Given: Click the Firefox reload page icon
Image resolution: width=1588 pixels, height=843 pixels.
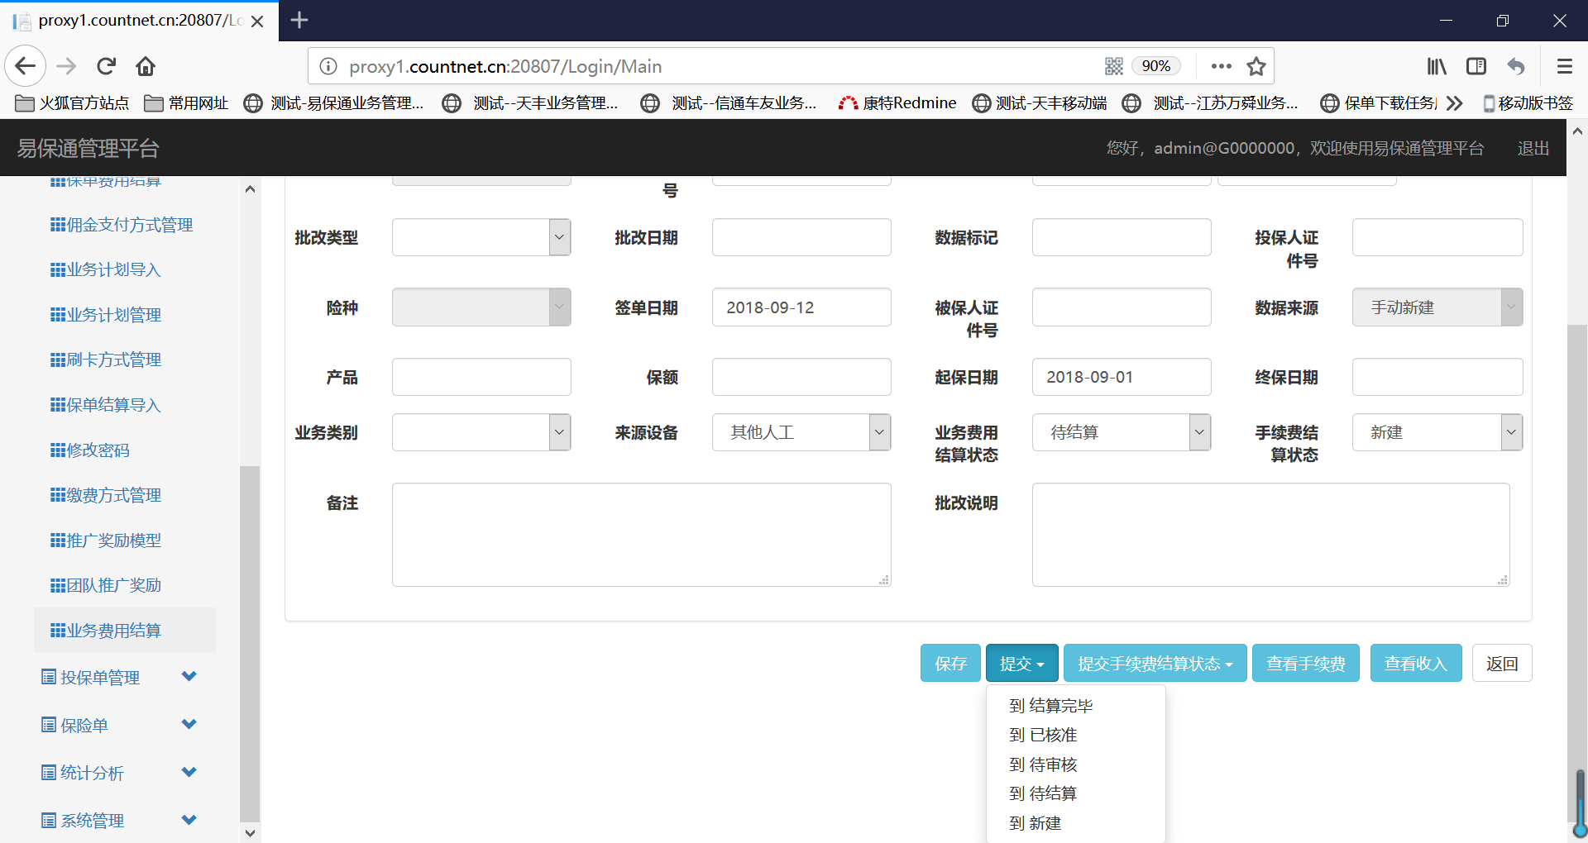Looking at the screenshot, I should [106, 66].
